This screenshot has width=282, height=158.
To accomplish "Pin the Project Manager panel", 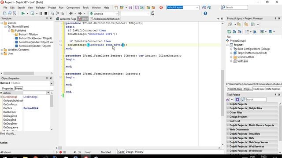I will pos(275,18).
